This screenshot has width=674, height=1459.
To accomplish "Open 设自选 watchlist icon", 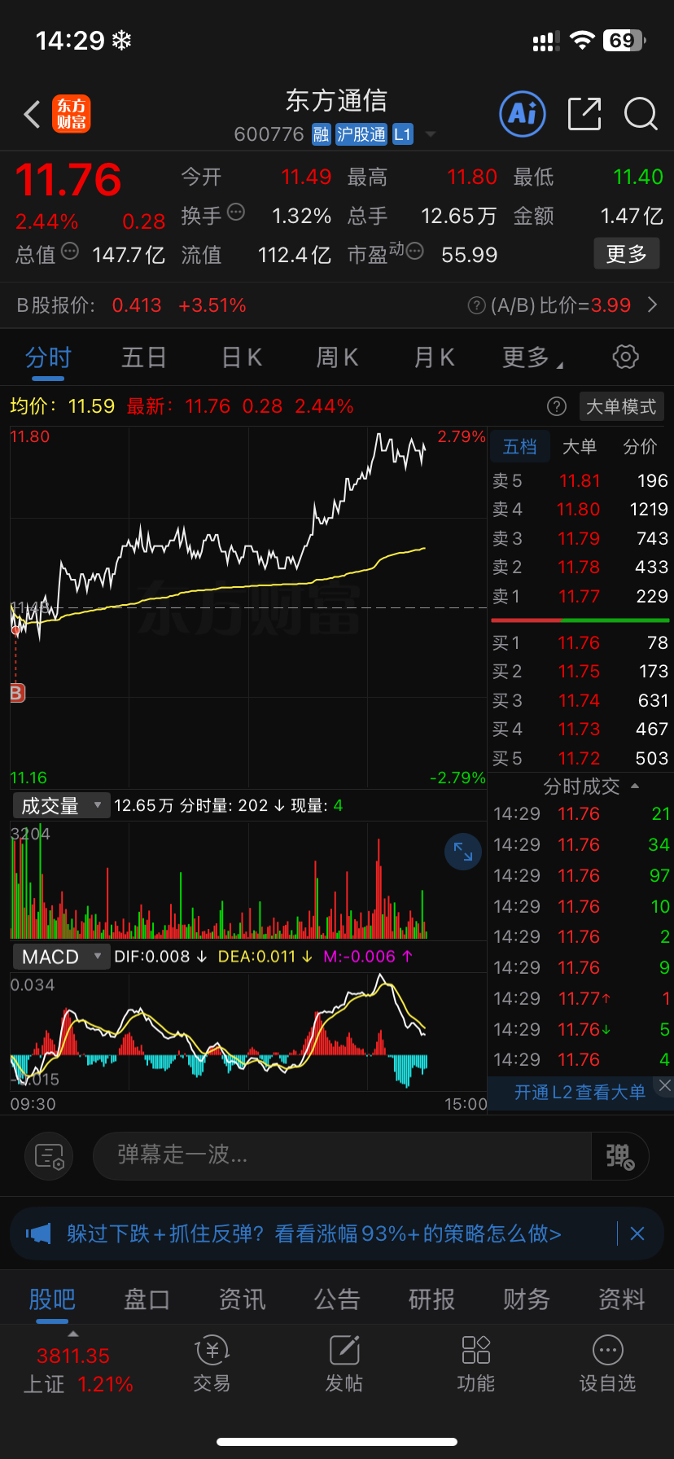I will 607,1364.
